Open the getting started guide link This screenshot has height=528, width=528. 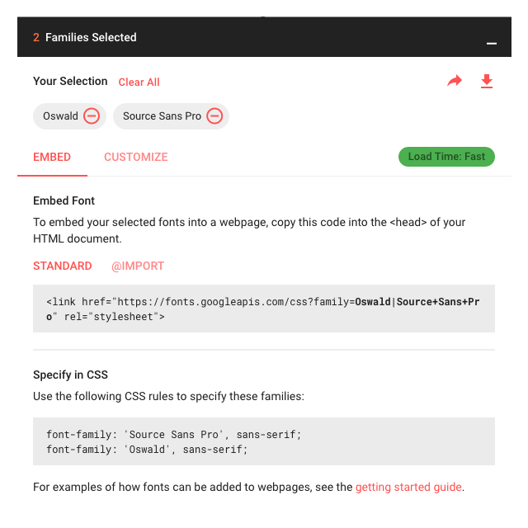pyautogui.click(x=408, y=487)
